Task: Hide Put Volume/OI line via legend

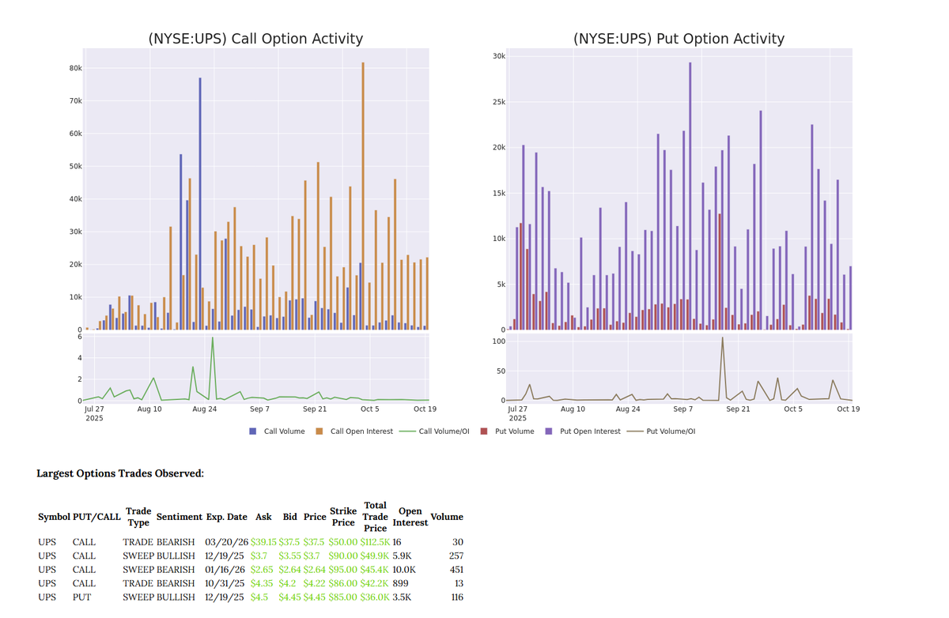Action: tap(661, 431)
